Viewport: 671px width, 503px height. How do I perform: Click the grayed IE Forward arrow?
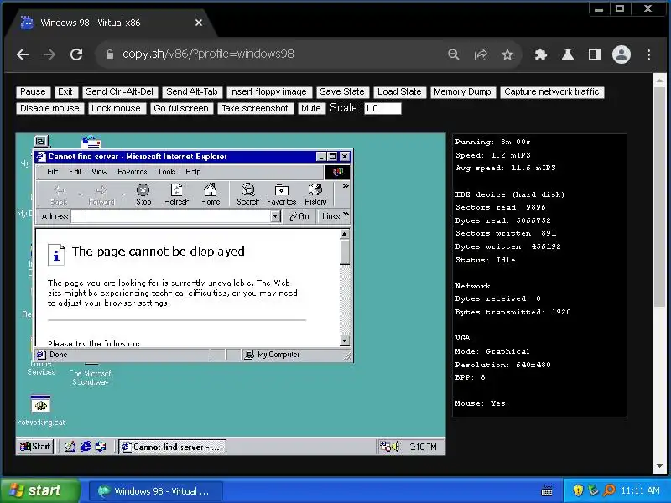pyautogui.click(x=101, y=194)
